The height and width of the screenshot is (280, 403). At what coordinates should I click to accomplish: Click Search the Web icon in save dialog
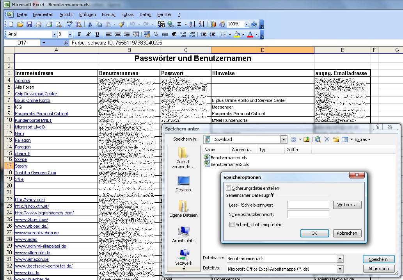click(318, 139)
